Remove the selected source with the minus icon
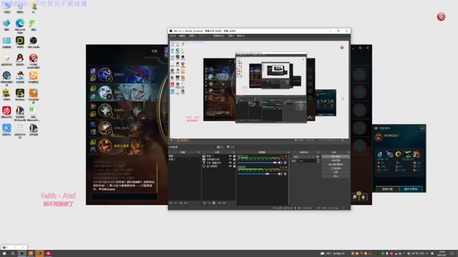Viewport: 458px width, 257px height. point(209,203)
